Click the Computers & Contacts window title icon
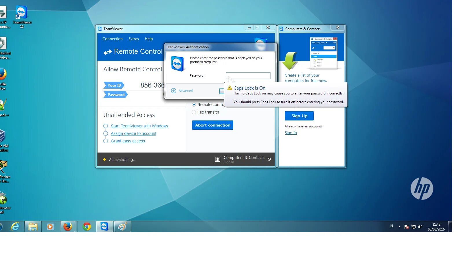The image size is (463, 260). click(281, 29)
